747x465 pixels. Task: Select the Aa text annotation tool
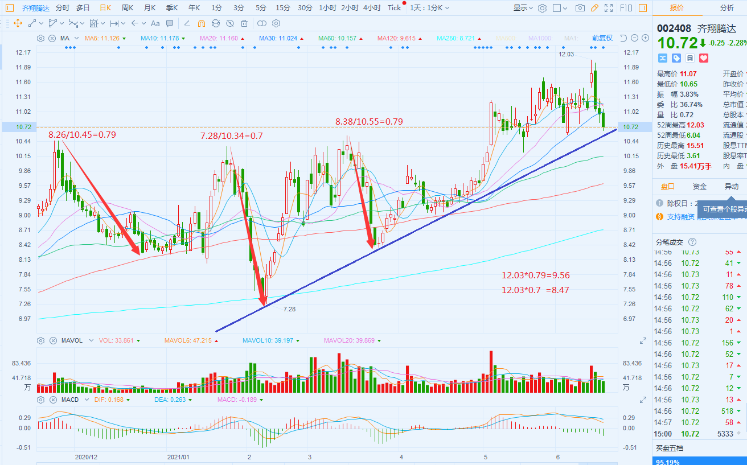(x=155, y=23)
